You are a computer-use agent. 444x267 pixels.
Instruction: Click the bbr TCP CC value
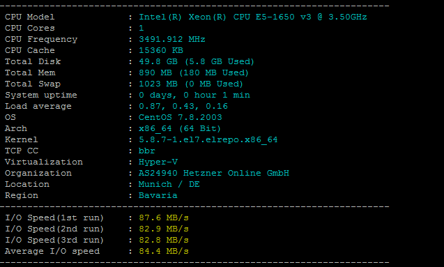click(x=146, y=151)
